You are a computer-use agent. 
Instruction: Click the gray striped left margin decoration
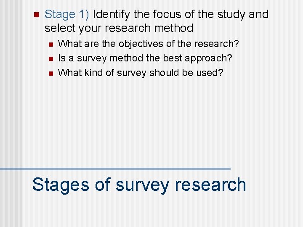coord(11,113)
